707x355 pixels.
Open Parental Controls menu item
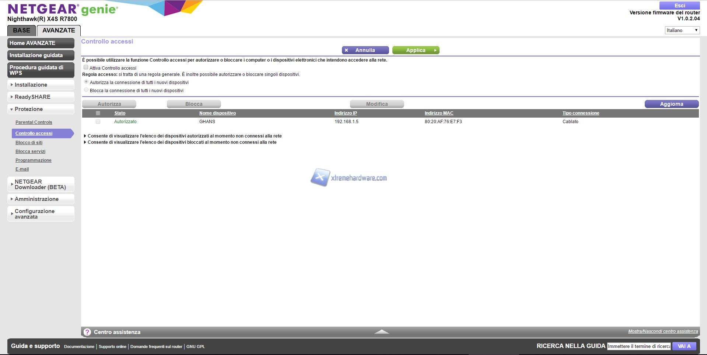point(34,122)
